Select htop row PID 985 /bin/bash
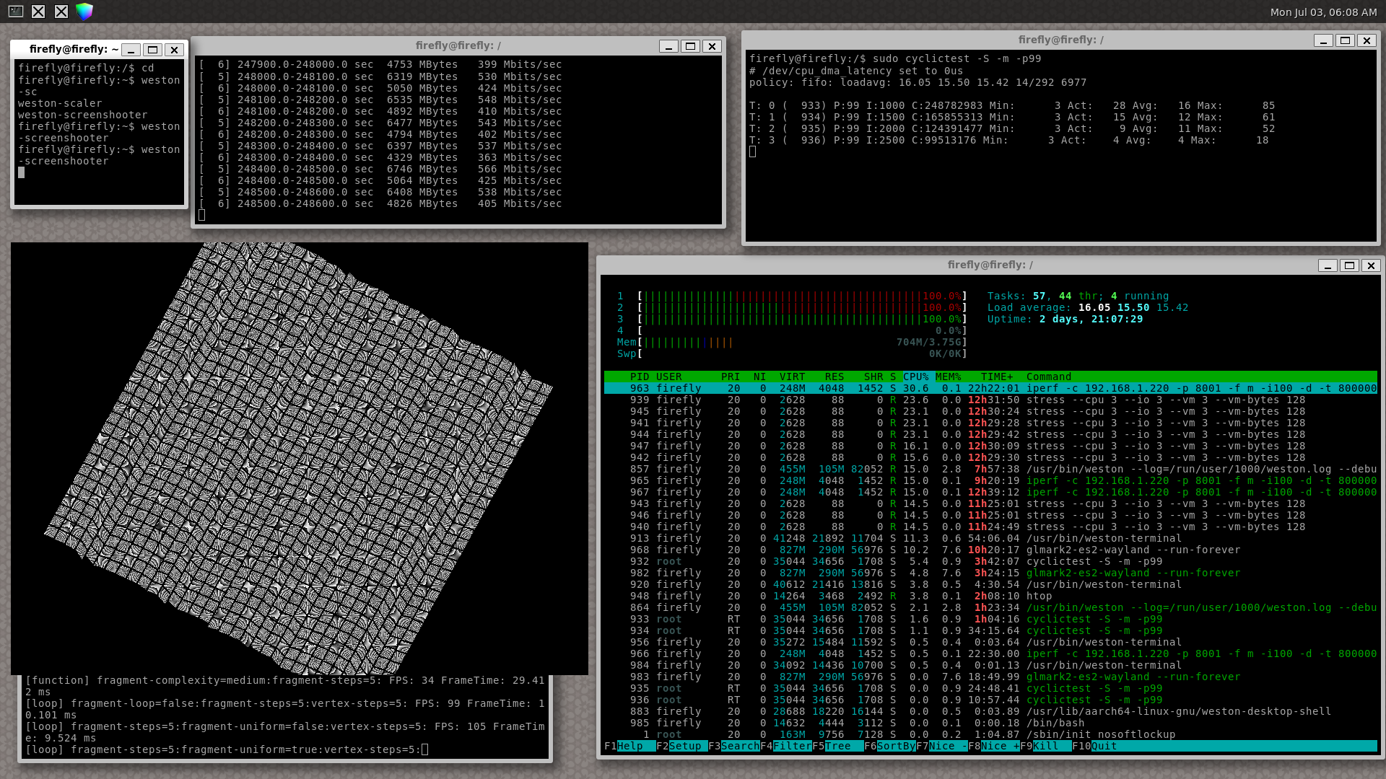The width and height of the screenshot is (1386, 779). [990, 723]
